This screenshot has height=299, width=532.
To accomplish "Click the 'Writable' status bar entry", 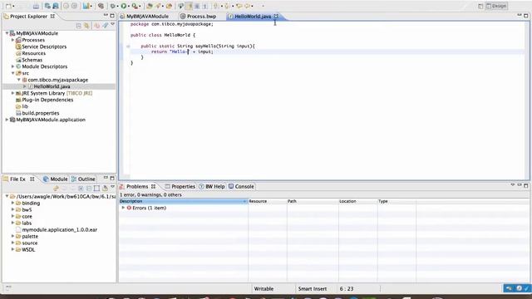I will click(264, 289).
